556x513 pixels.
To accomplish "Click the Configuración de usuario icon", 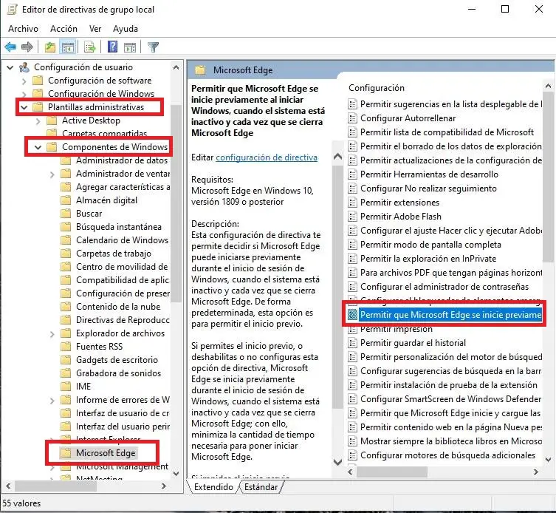I will pyautogui.click(x=24, y=67).
